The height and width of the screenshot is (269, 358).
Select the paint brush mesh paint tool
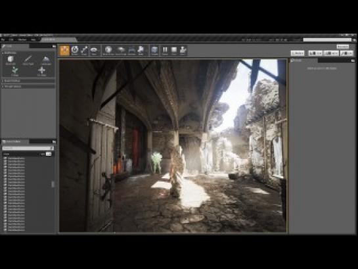pyautogui.click(x=28, y=61)
